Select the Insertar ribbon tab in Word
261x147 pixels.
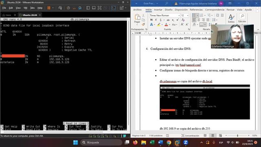[x=158, y=10]
